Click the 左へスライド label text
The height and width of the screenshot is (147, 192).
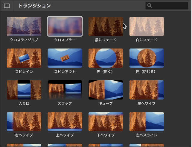click(x=147, y=135)
